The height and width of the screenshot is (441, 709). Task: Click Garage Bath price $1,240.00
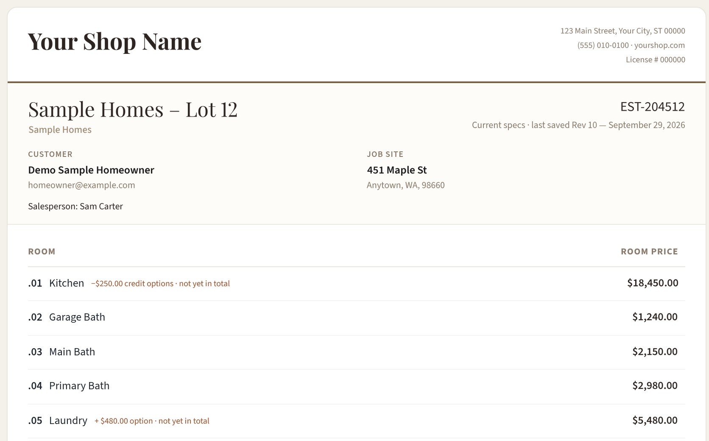(x=655, y=317)
